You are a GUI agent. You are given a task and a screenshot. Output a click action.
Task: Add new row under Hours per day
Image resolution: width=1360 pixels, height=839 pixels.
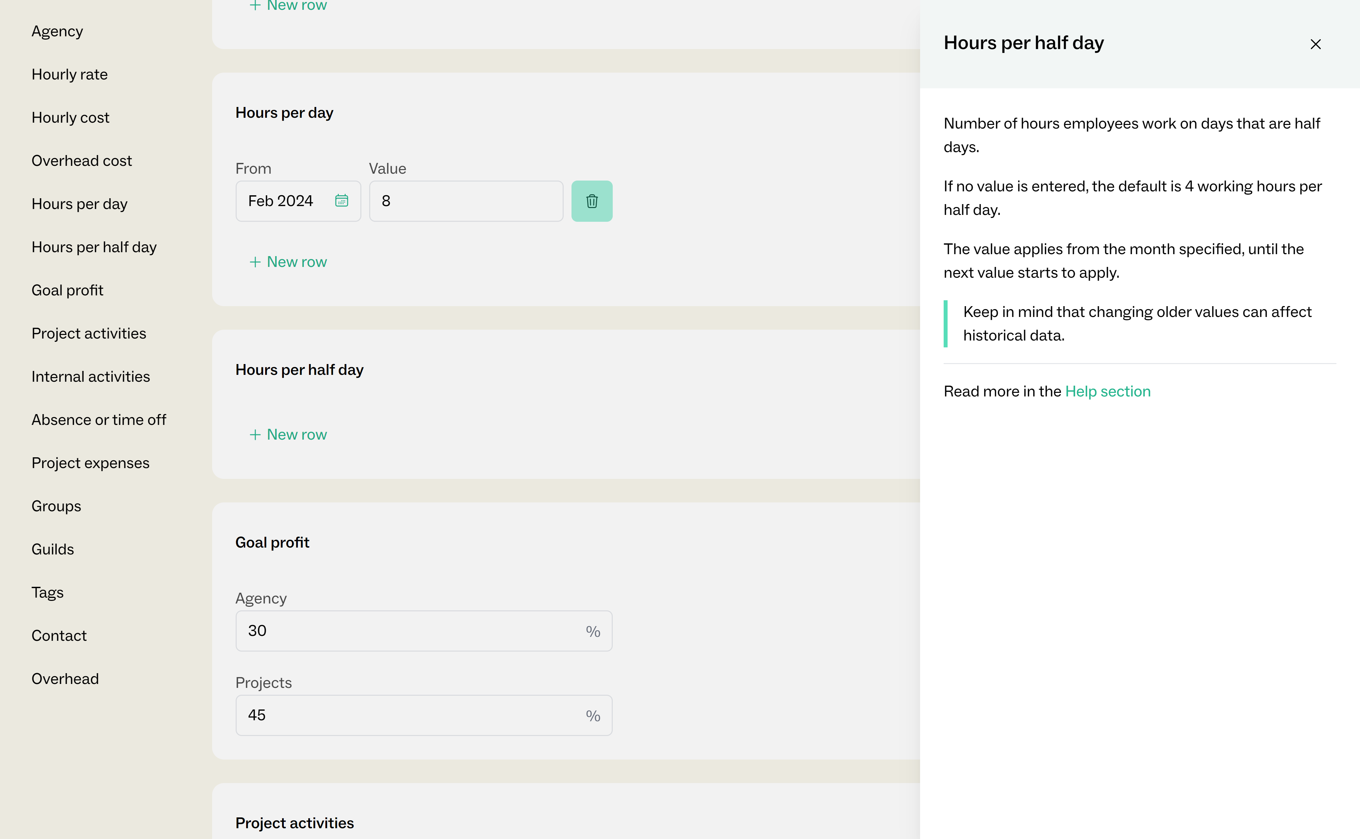point(288,262)
